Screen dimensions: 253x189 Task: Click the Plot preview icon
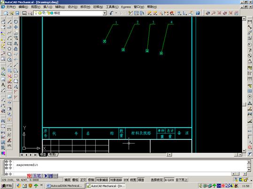(x=24, y=13)
